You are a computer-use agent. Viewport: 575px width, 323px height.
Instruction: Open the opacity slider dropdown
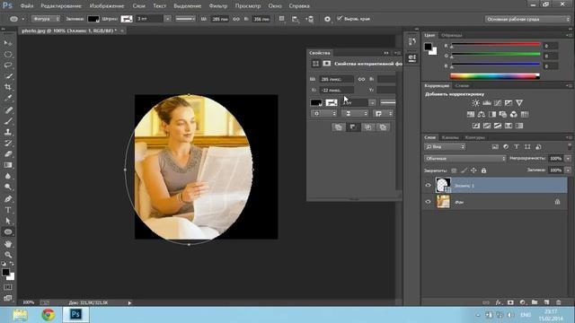(x=568, y=159)
